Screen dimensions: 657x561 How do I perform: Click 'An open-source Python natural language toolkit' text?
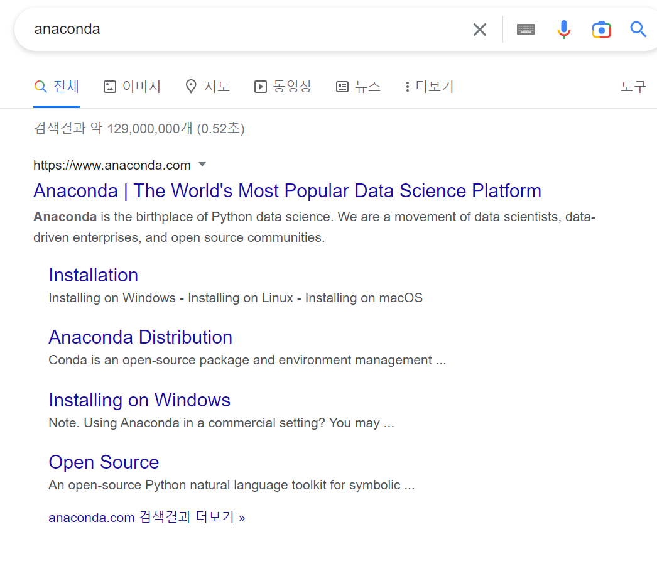tap(231, 485)
